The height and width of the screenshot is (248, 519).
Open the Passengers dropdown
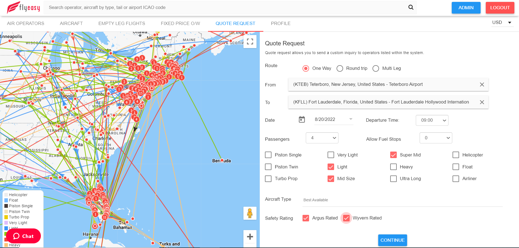click(322, 138)
